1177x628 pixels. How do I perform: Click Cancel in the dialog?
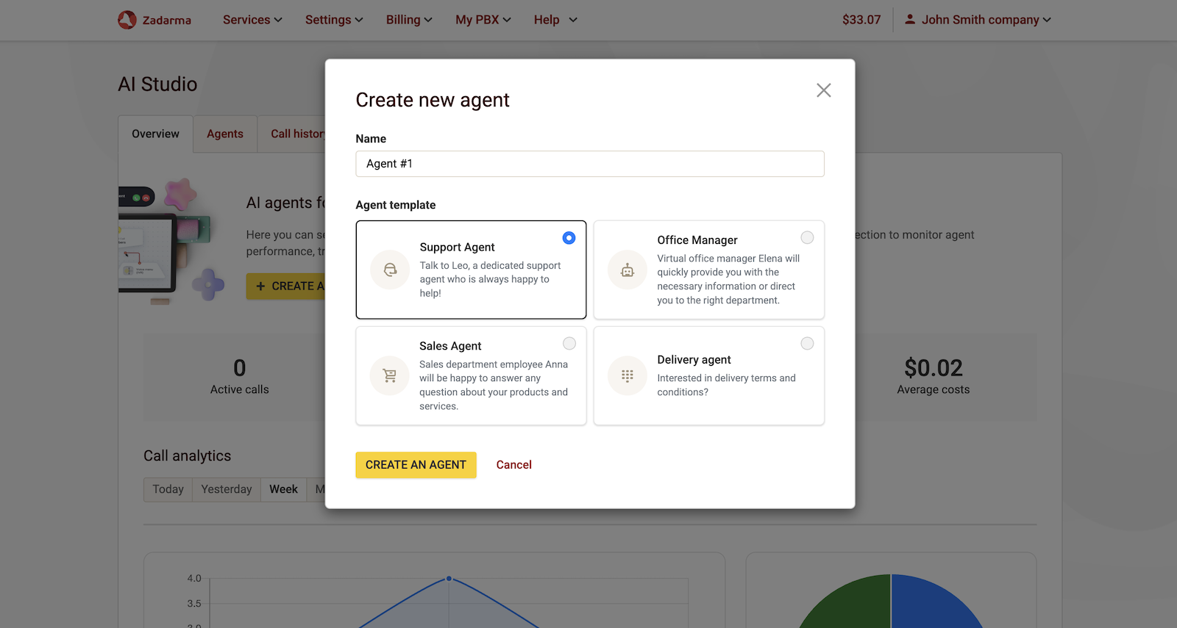[x=513, y=465]
